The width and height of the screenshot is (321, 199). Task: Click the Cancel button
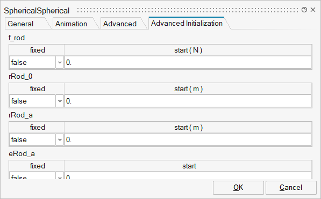pos(291,188)
